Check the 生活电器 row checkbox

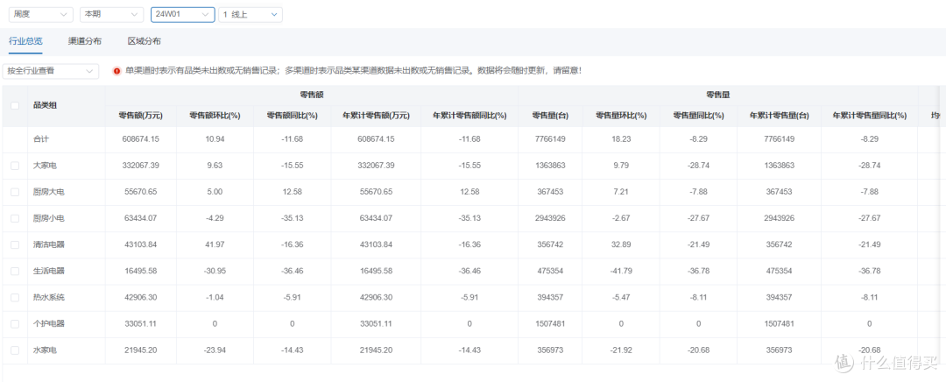click(15, 271)
